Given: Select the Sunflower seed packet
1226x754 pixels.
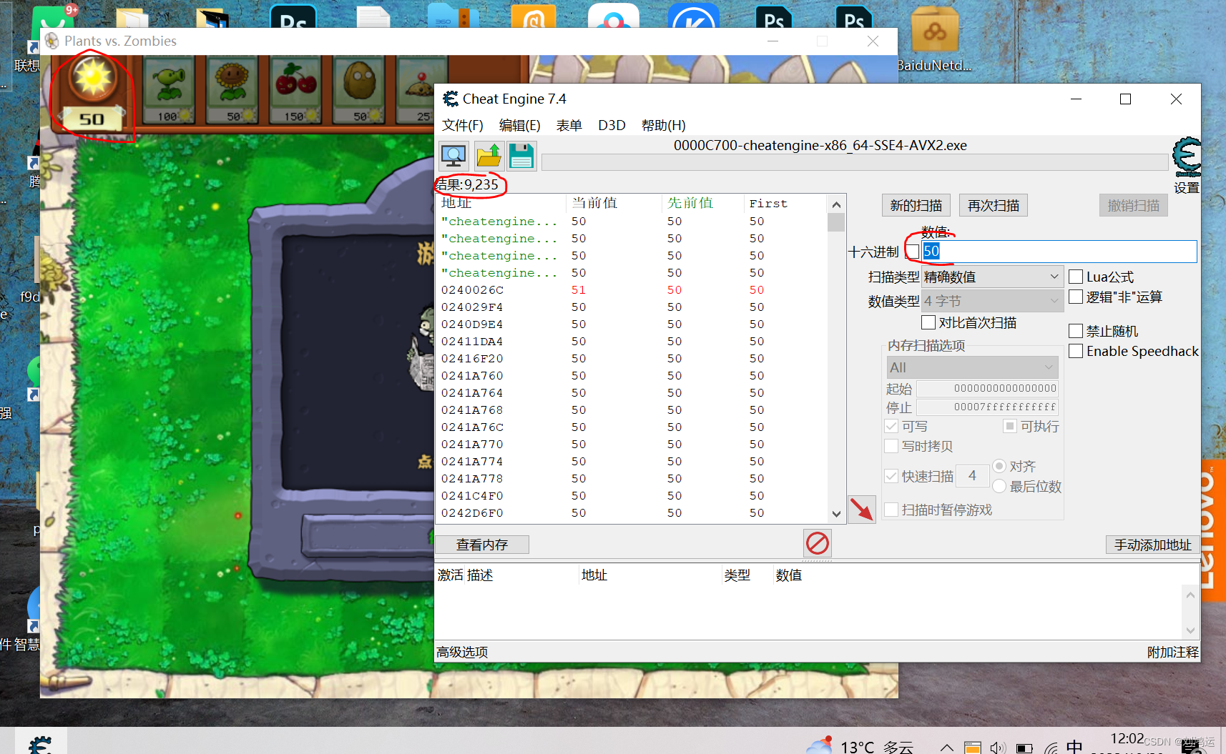Looking at the screenshot, I should [x=232, y=89].
